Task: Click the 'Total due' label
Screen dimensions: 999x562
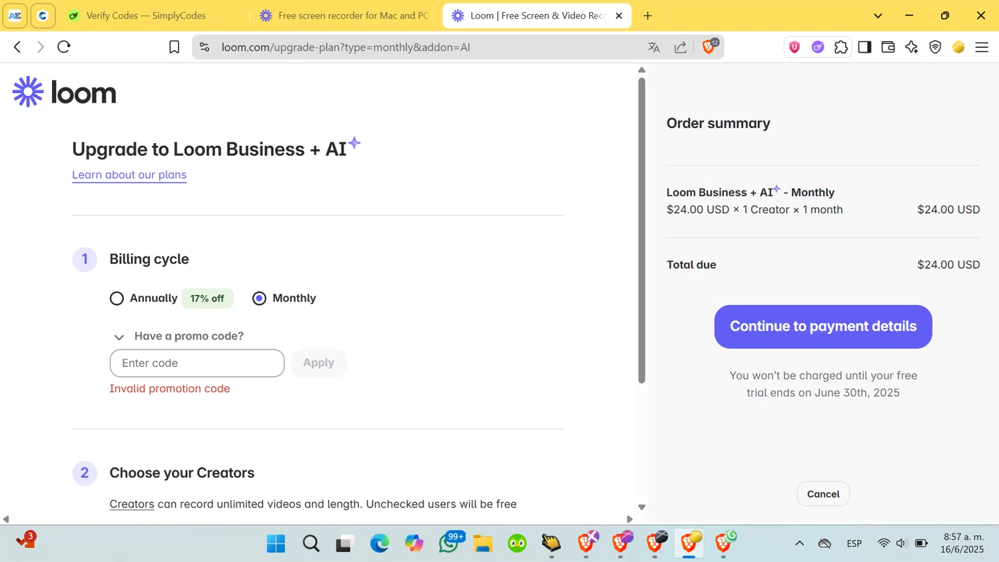Action: click(691, 264)
